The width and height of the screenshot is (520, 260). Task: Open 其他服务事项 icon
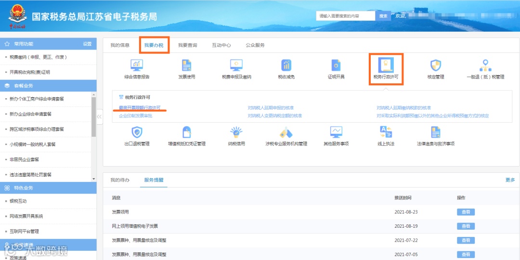pos(336,132)
